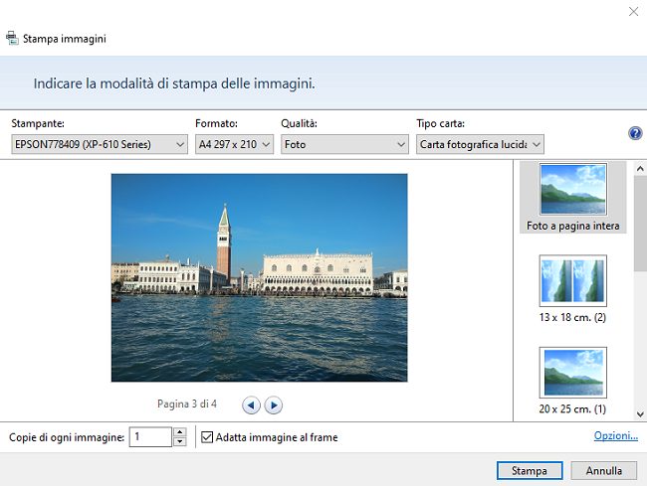647x486 pixels.
Task: Click the Copie di ogni immagine field
Action: point(150,437)
